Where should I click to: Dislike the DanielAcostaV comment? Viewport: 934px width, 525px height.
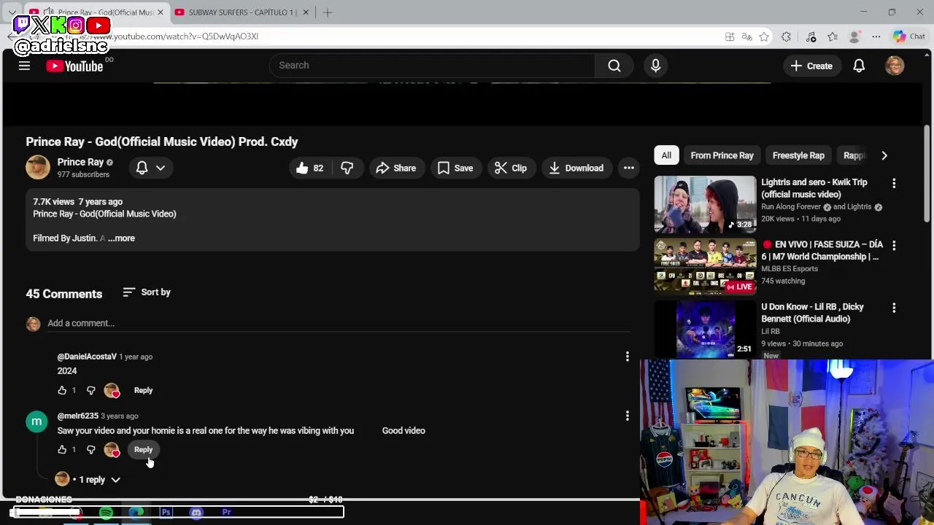pyautogui.click(x=91, y=390)
